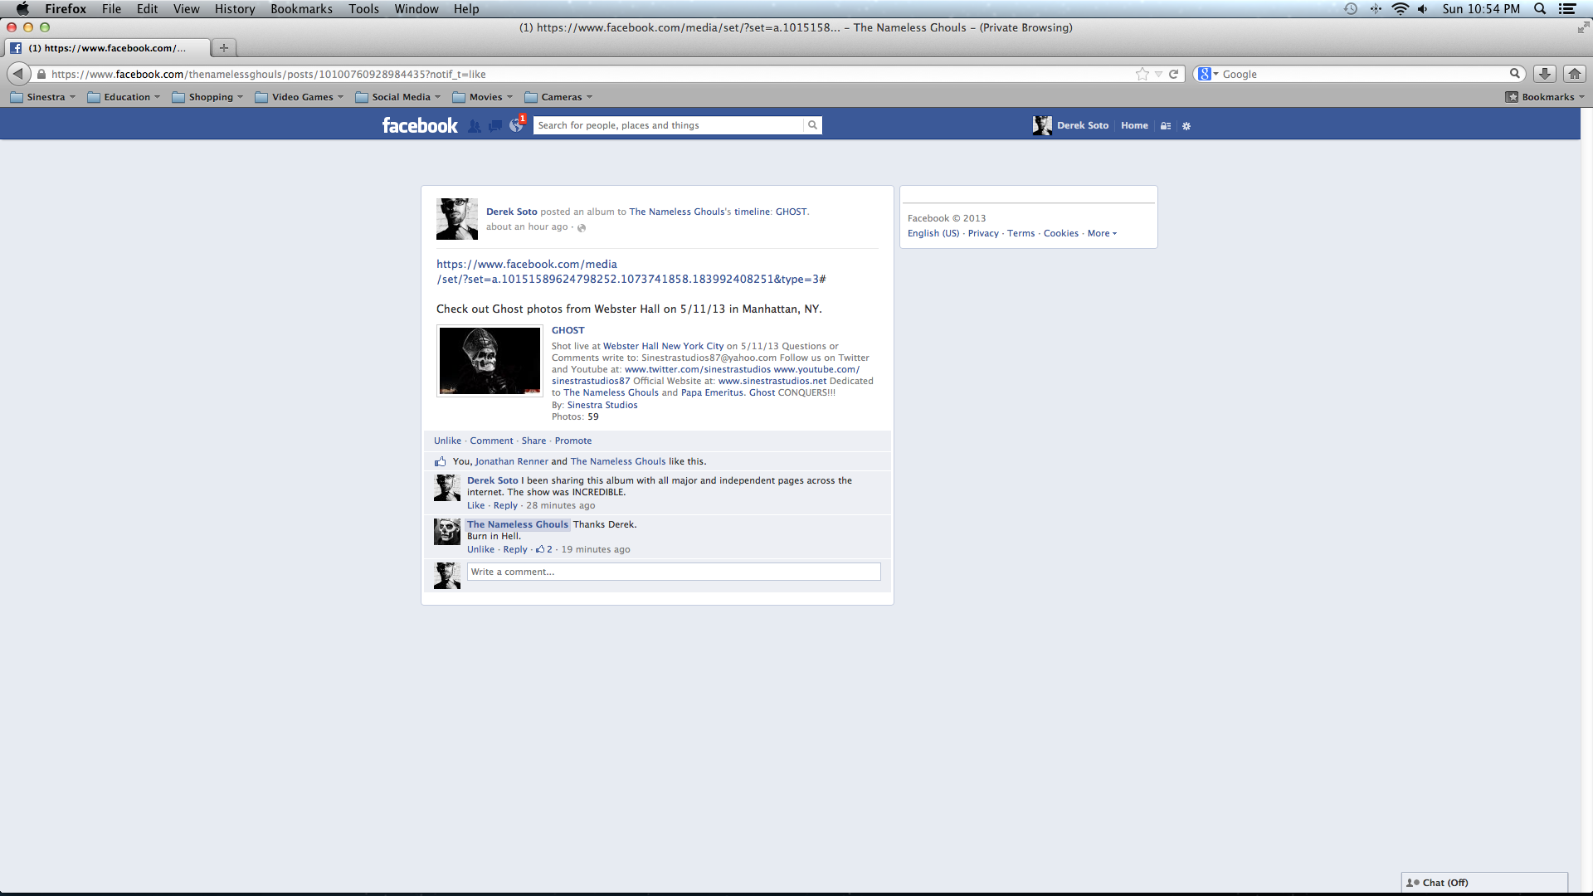Screen dimensions: 1593x896
Task: Open the privacy shortcuts lock icon
Action: pos(1166,126)
